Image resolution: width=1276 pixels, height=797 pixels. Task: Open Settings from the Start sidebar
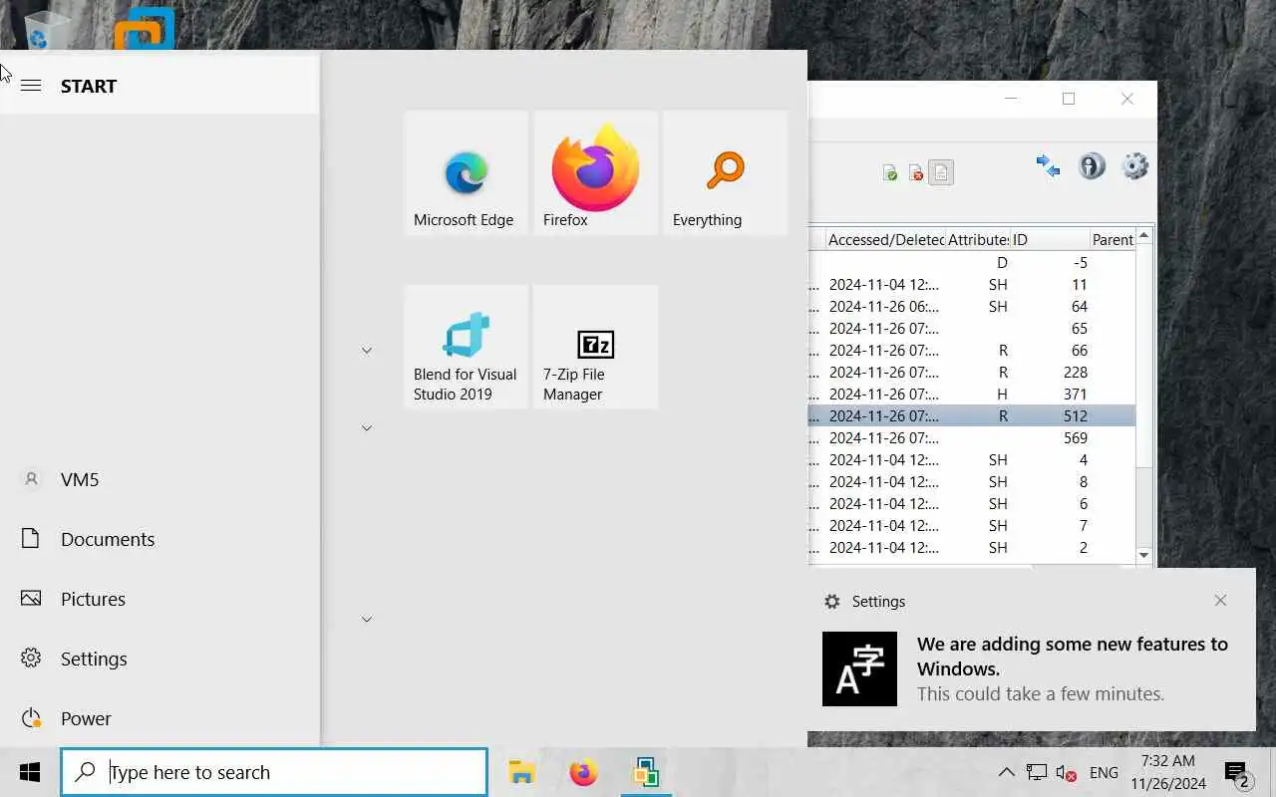pos(159,659)
